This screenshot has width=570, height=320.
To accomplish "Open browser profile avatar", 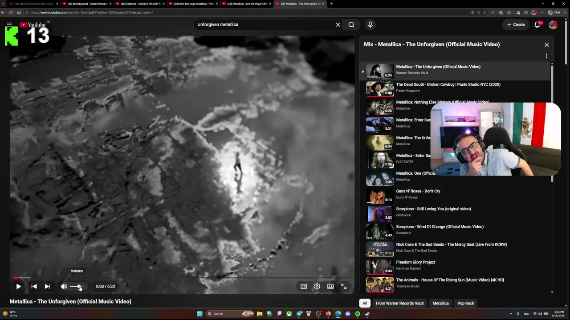I will pyautogui.click(x=533, y=12).
